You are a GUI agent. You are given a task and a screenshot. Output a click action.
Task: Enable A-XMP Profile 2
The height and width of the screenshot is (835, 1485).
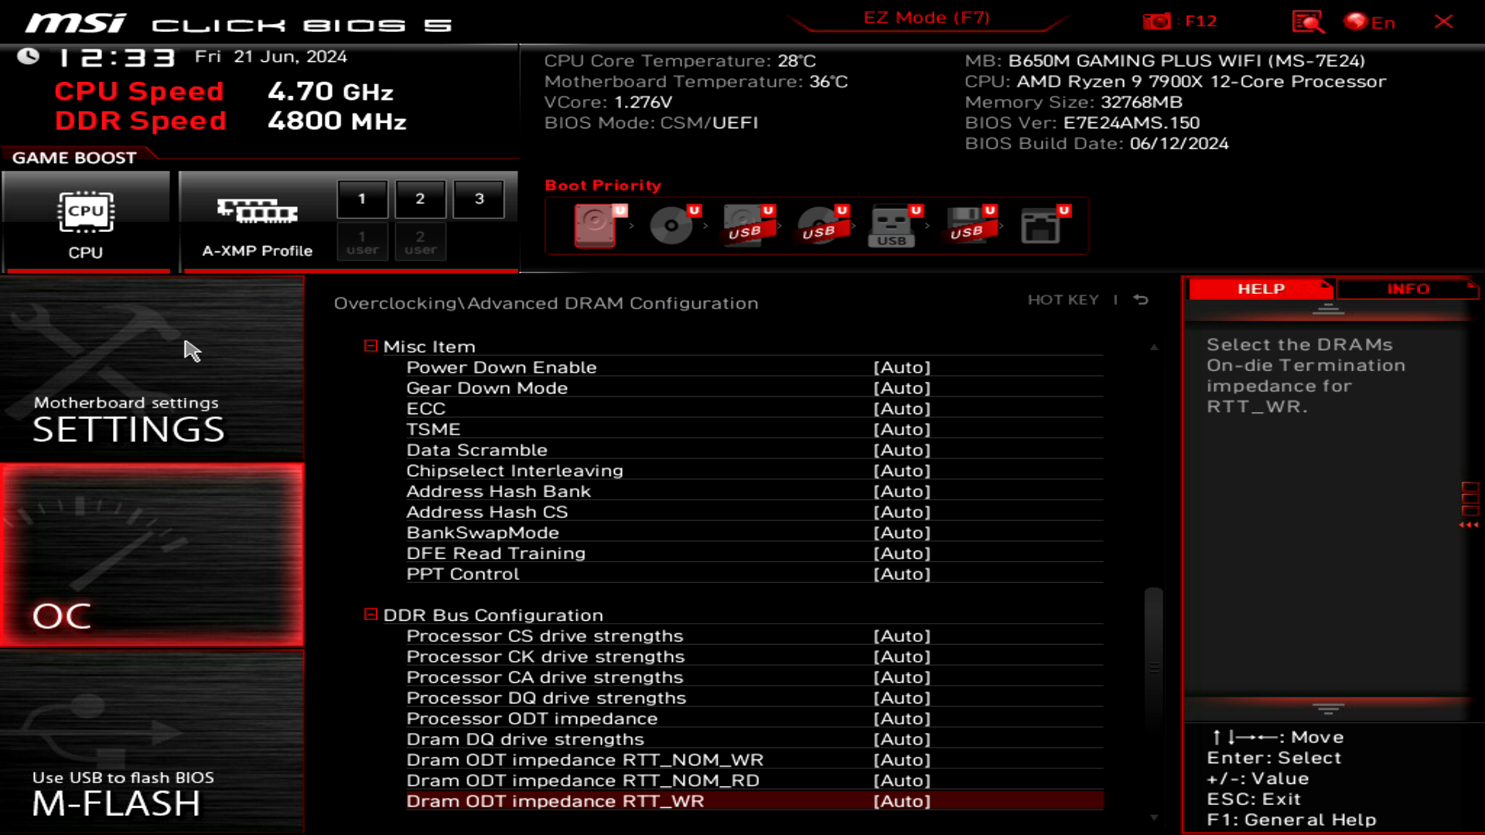point(420,198)
